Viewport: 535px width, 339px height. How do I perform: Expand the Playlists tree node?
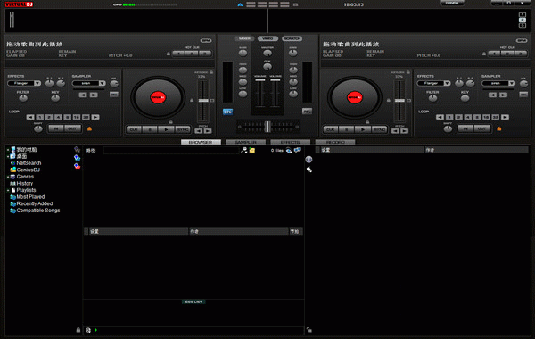[x=8, y=190]
